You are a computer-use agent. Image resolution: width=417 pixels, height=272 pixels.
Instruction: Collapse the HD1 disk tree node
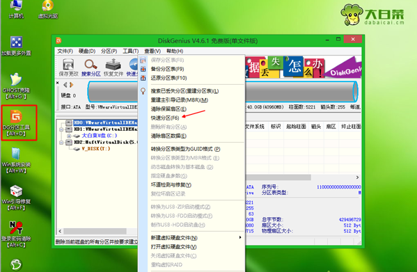tap(61, 129)
